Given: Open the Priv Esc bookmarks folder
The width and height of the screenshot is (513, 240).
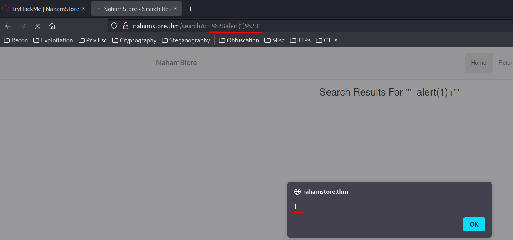Looking at the screenshot, I should pos(93,40).
